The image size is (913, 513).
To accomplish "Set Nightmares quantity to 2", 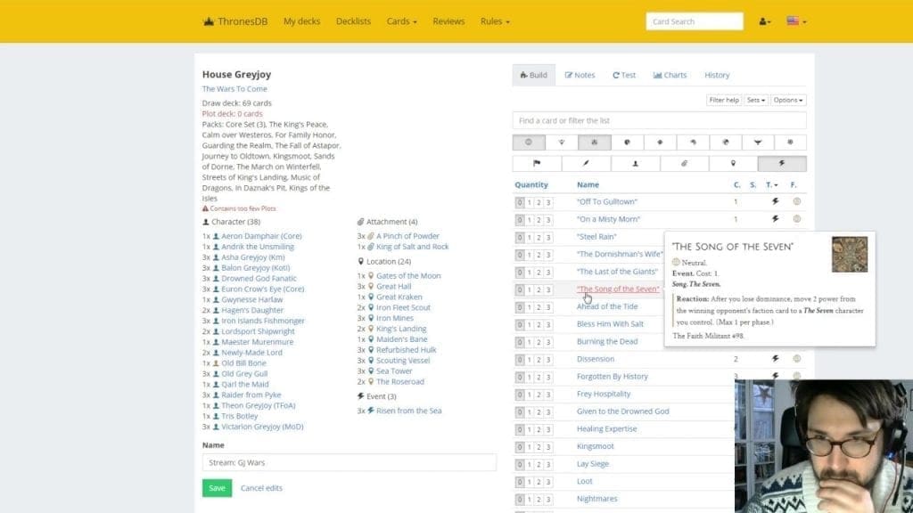I will click(x=539, y=499).
